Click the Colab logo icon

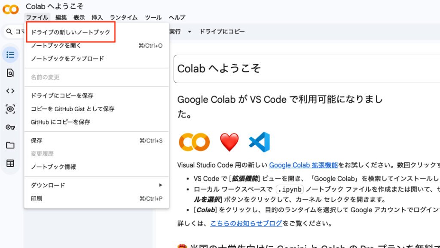click(10, 9)
